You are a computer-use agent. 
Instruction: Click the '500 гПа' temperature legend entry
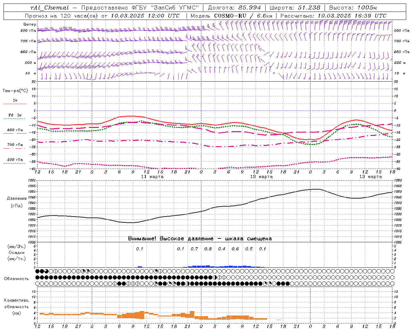point(15,160)
